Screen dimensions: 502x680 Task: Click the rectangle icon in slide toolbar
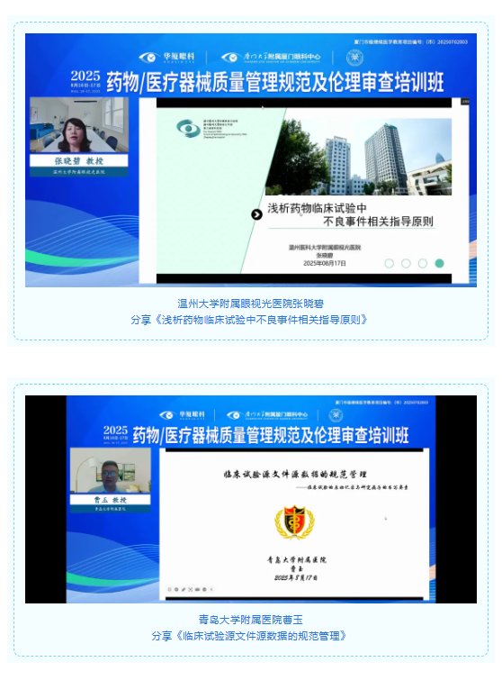[198, 589]
